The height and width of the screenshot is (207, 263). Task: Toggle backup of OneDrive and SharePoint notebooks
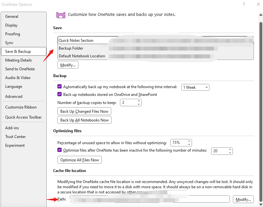pyautogui.click(x=59, y=94)
